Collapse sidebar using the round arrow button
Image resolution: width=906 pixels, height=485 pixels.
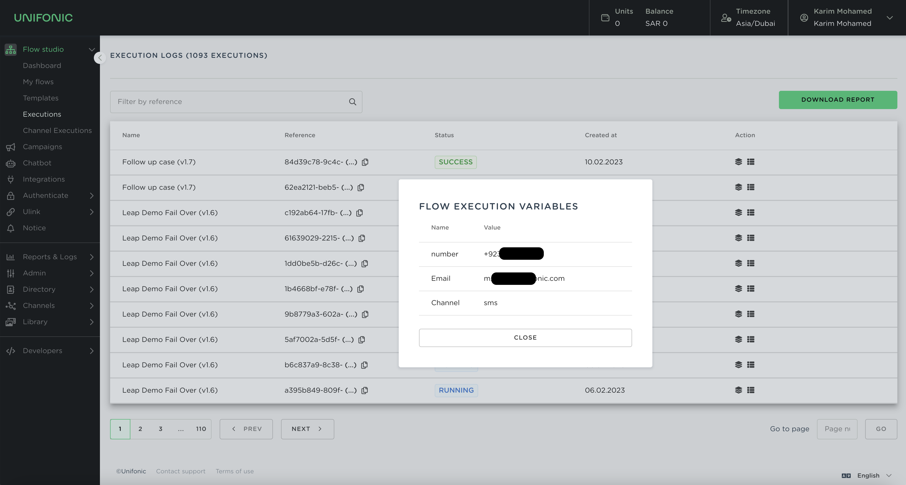100,58
